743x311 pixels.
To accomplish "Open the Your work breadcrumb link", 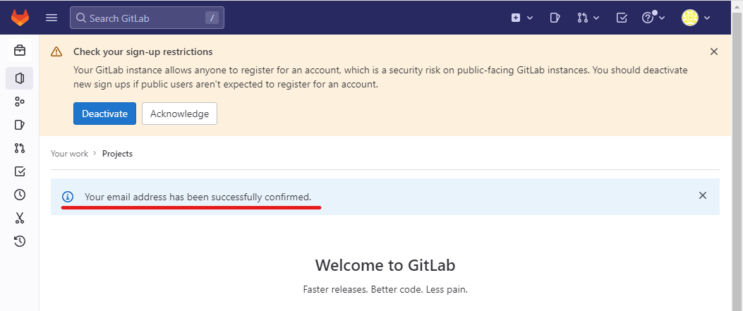I will pos(69,153).
